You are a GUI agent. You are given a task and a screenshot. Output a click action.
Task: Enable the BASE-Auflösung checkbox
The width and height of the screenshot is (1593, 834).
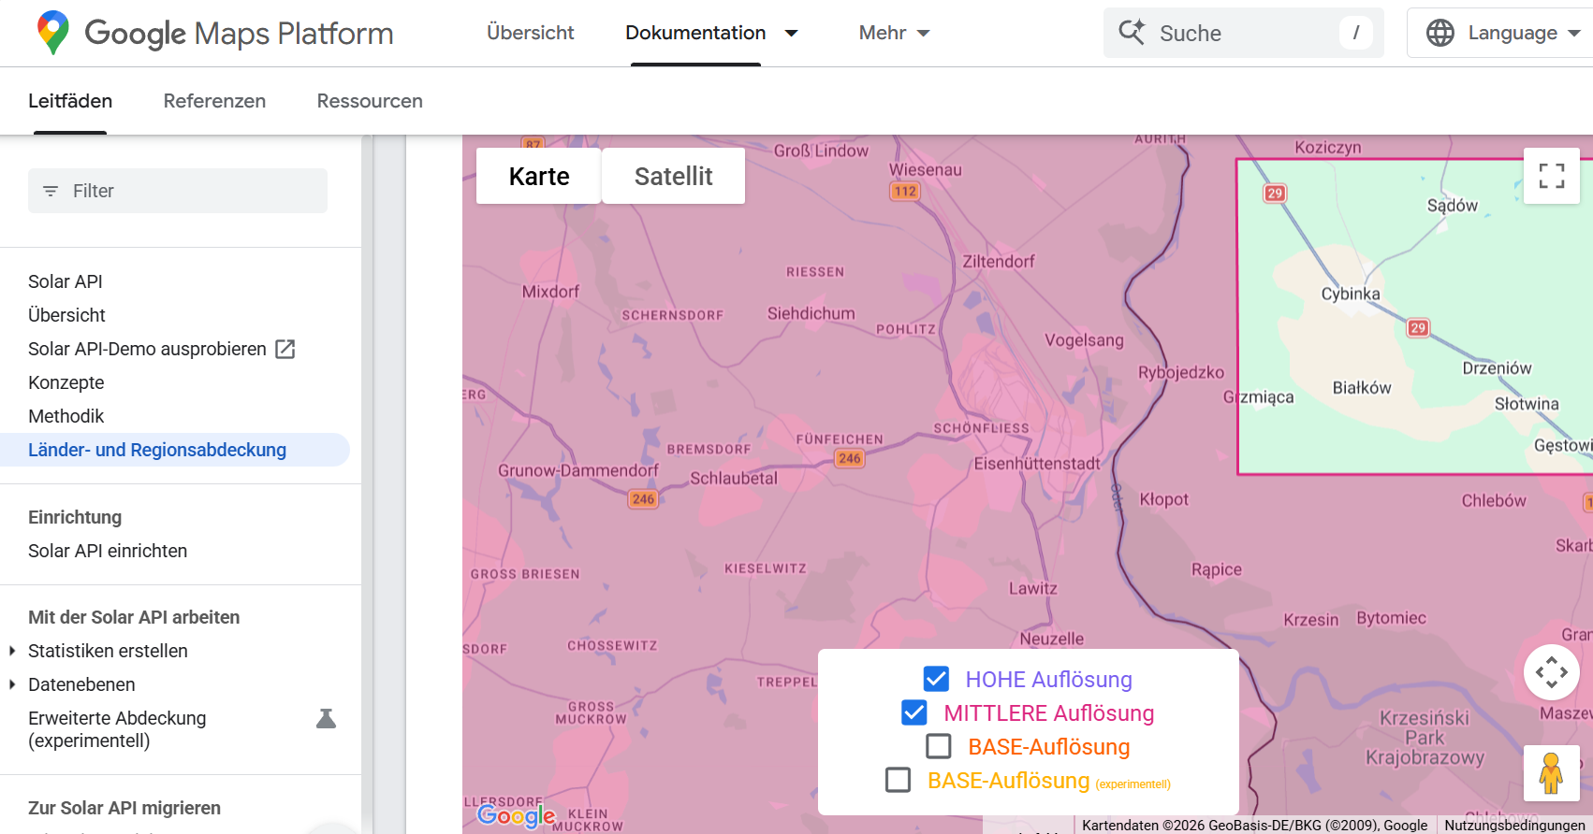pyautogui.click(x=938, y=746)
